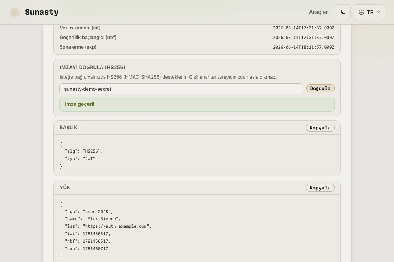The height and width of the screenshot is (262, 394).
Task: Click the Doğrula button
Action: tap(320, 88)
